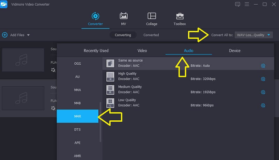
Task: Click the High Quality preset icon
Action: point(110,77)
